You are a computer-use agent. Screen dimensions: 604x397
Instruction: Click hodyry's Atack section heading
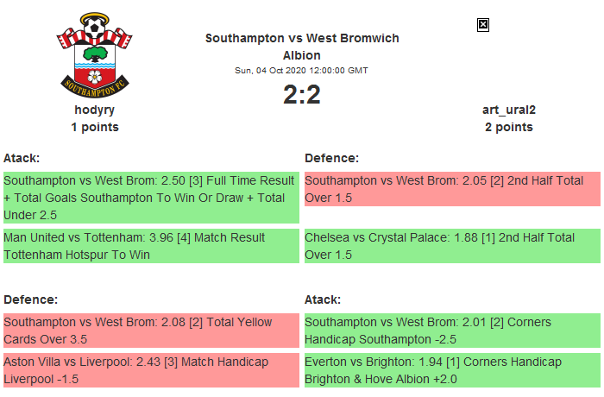click(x=22, y=158)
